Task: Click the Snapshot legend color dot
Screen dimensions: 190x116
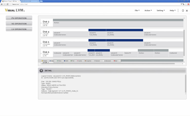Action: 85,61
